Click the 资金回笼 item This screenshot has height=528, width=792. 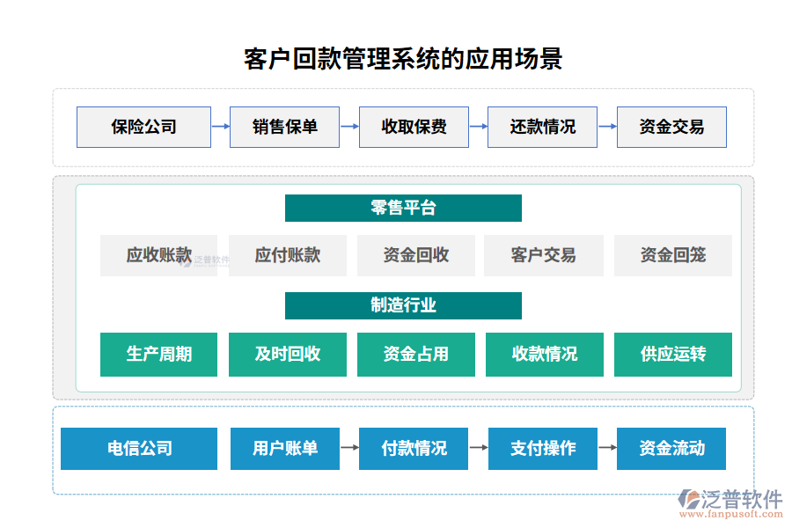[x=672, y=255]
